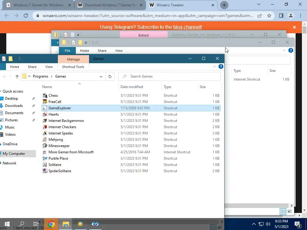Open OneDrive in navigation pane
This screenshot has width=307, height=230.
(x=10, y=144)
